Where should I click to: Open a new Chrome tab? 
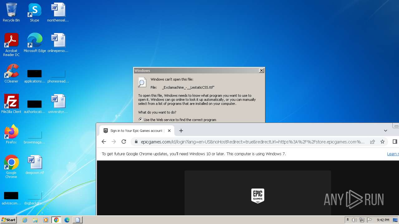pos(181,131)
